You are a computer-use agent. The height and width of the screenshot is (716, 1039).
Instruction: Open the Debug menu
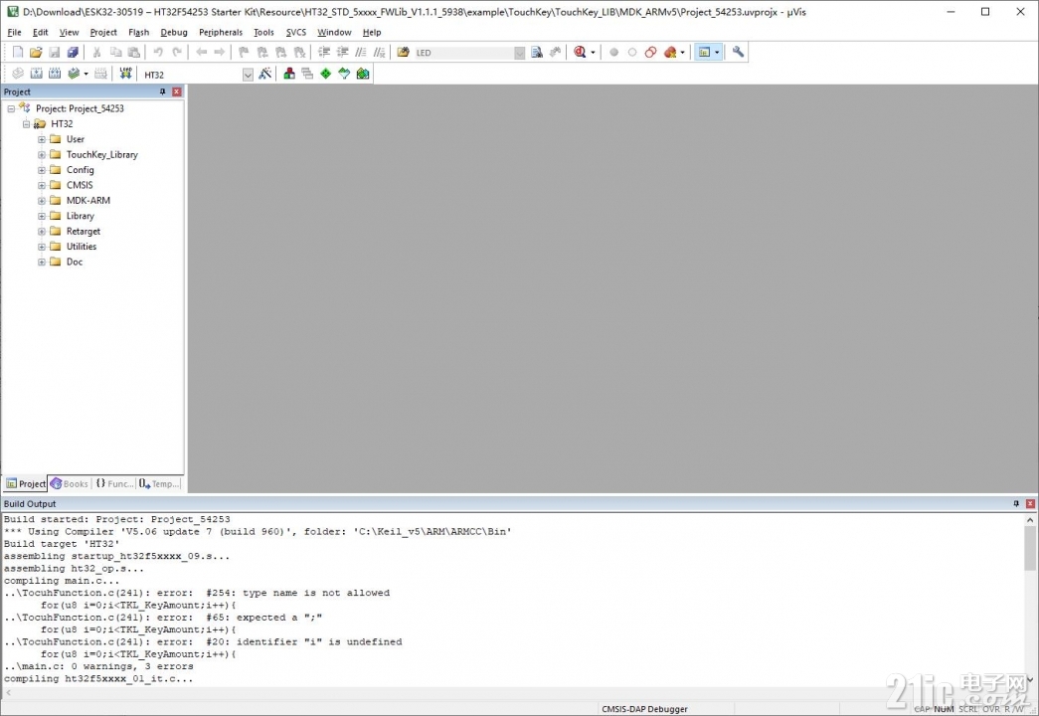tap(174, 32)
